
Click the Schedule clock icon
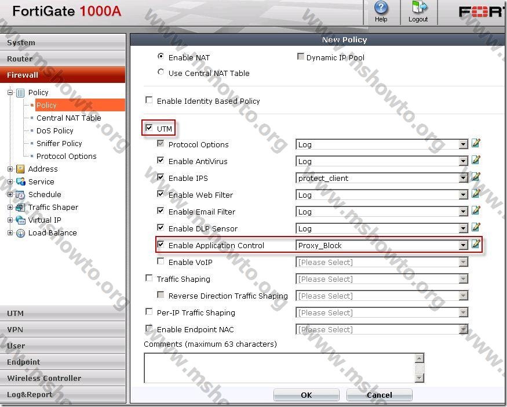tap(20, 195)
